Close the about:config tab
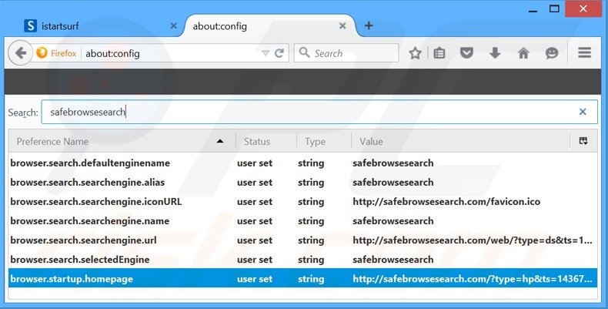The image size is (608, 309). tap(342, 25)
